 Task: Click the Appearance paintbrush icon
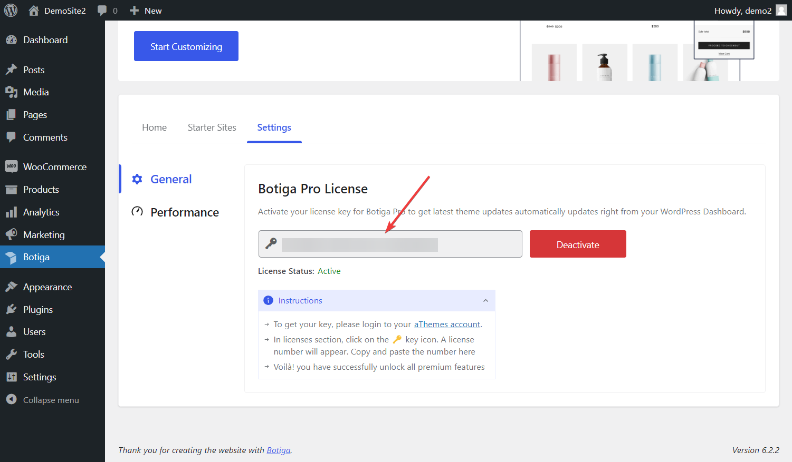[x=11, y=287]
